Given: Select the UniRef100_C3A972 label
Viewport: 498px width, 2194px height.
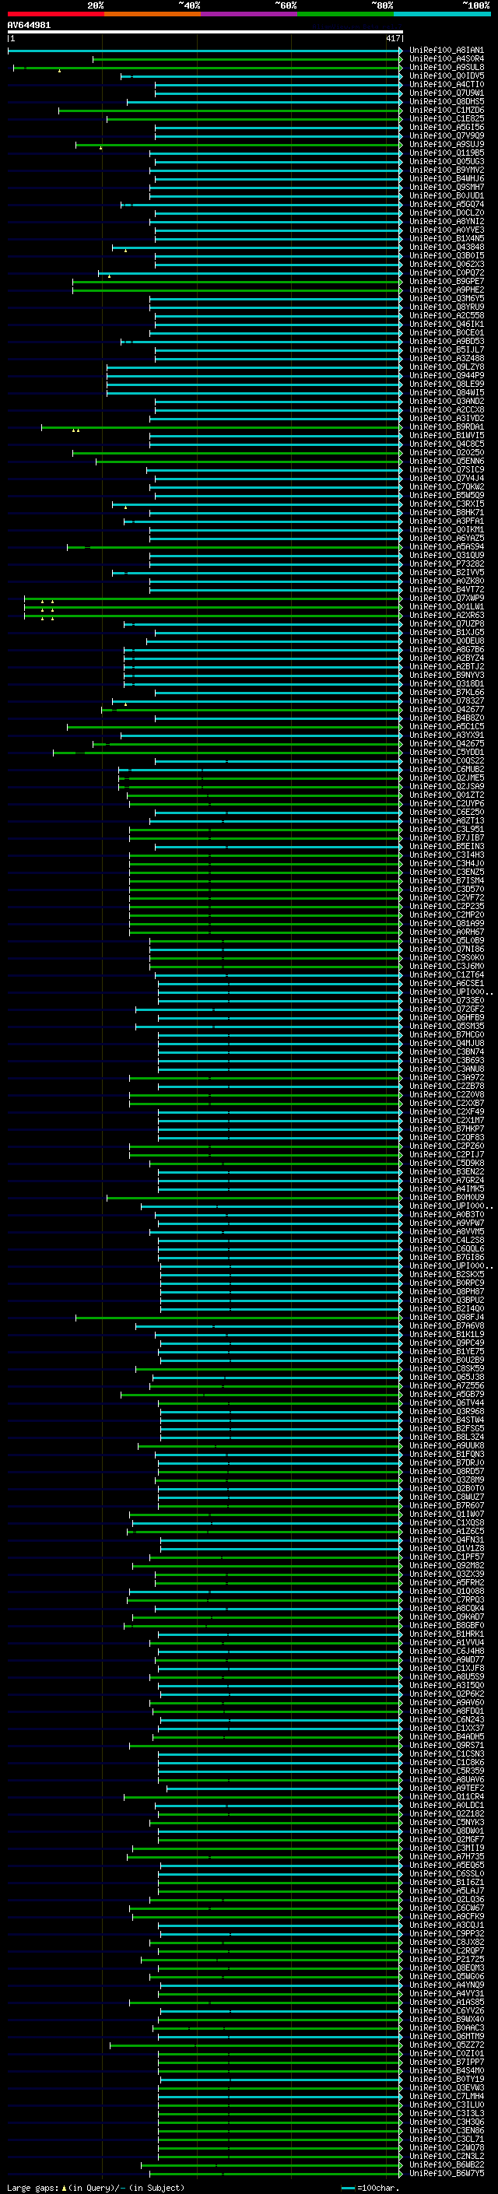Looking at the screenshot, I should coord(447,1077).
